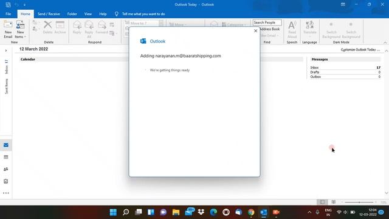Click the Inbox link in Messages
Image resolution: width=389 pixels, height=219 pixels.
coord(314,68)
